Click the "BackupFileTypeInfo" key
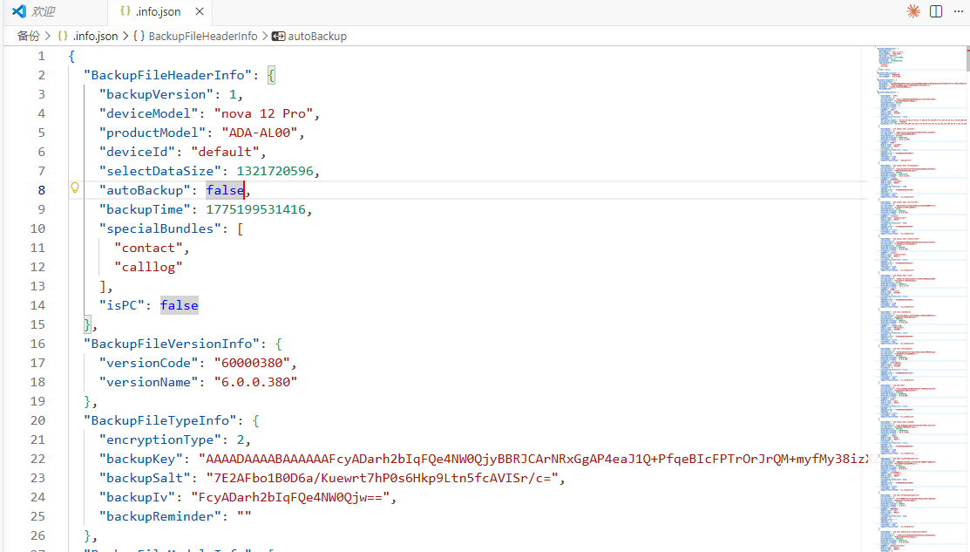 [160, 420]
